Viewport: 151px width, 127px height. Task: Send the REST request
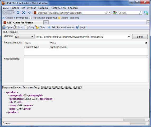coord(140,37)
